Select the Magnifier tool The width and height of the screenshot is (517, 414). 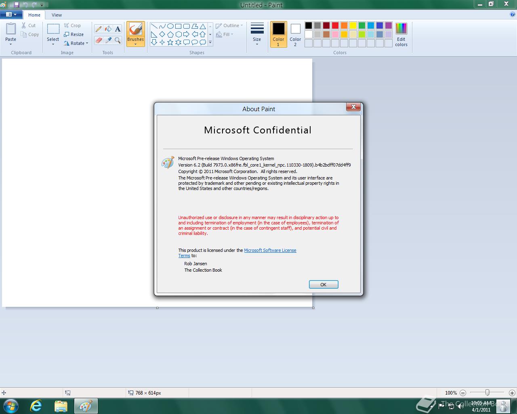pos(118,40)
